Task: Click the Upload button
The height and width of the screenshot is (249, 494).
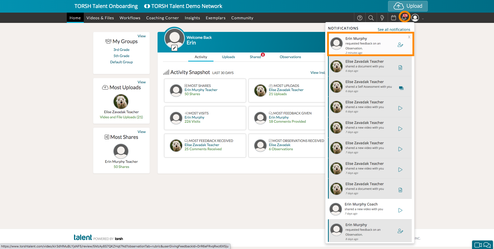Action: [x=408, y=6]
